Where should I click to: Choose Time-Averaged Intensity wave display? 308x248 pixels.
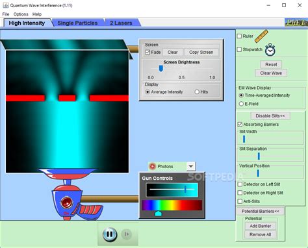241,95
